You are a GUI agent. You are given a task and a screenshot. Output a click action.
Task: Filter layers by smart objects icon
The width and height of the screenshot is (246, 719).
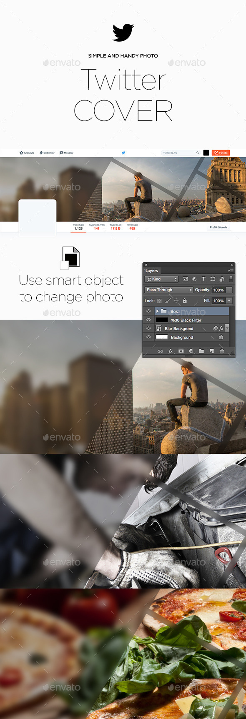(x=222, y=279)
